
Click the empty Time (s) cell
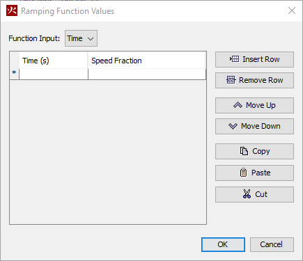tap(54, 74)
